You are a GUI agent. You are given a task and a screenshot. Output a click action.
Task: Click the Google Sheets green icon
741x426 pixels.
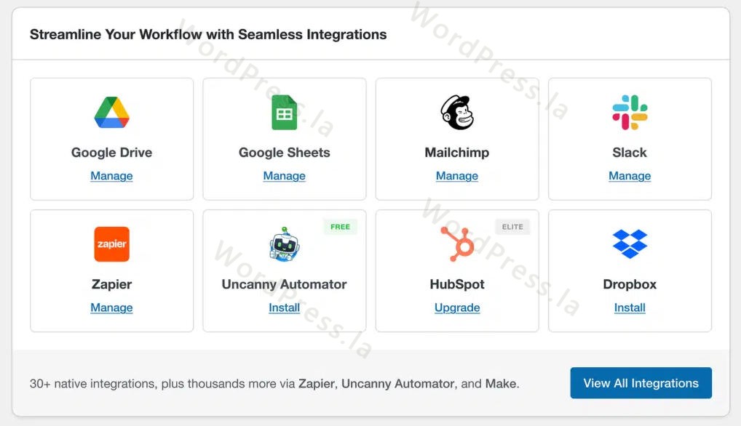coord(284,112)
